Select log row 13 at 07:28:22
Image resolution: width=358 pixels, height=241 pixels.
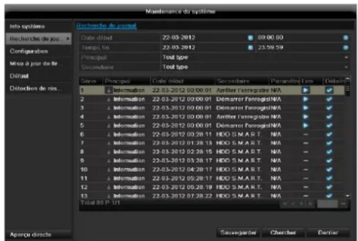coord(212,196)
